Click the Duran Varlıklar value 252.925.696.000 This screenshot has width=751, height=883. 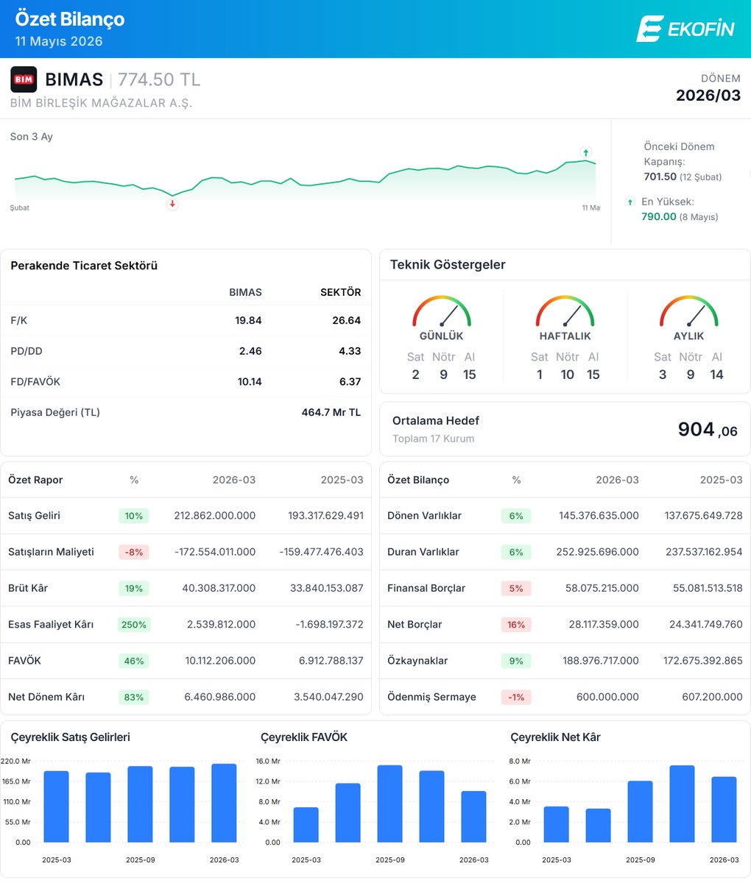[599, 552]
